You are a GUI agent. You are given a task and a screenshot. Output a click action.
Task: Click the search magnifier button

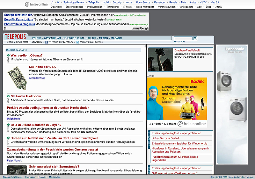(x=195, y=38)
